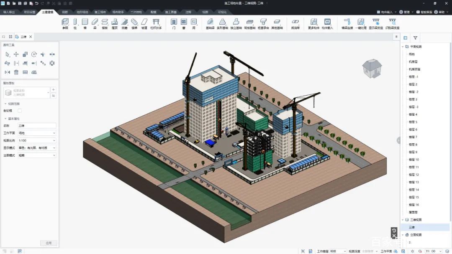452x254 pixels.
Task: Switch to Terrain site (地形场地) tab
Action: point(82,12)
